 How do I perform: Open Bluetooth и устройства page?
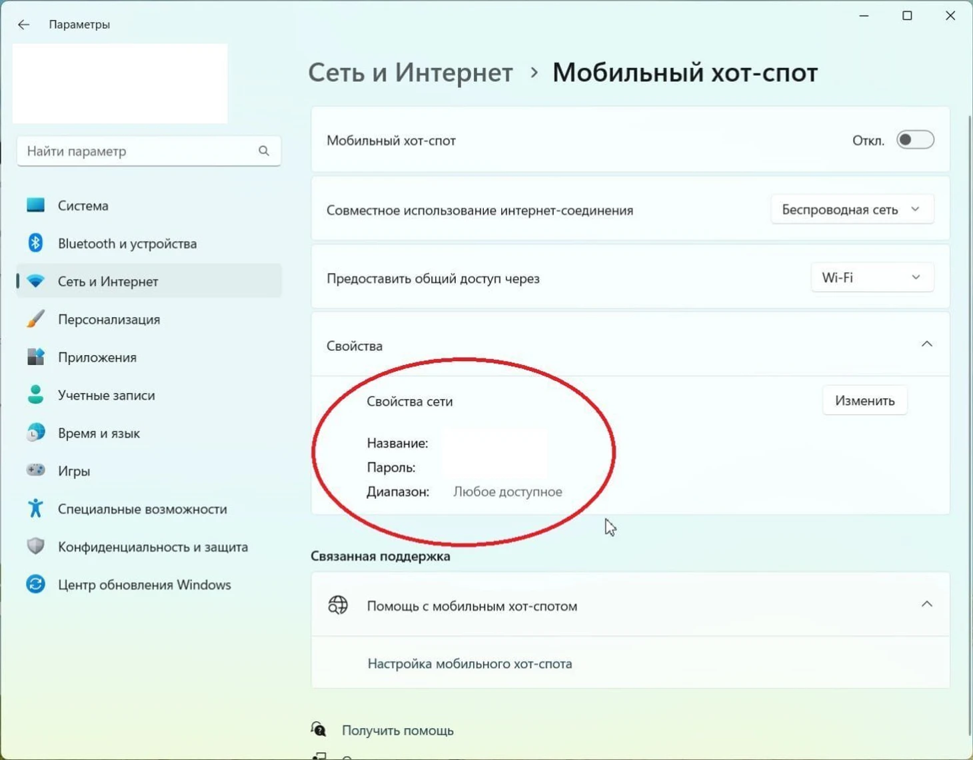pyautogui.click(x=149, y=243)
